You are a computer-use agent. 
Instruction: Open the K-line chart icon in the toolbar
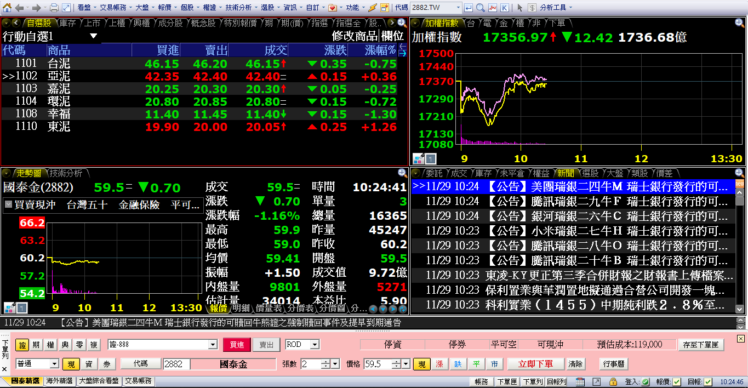504,8
